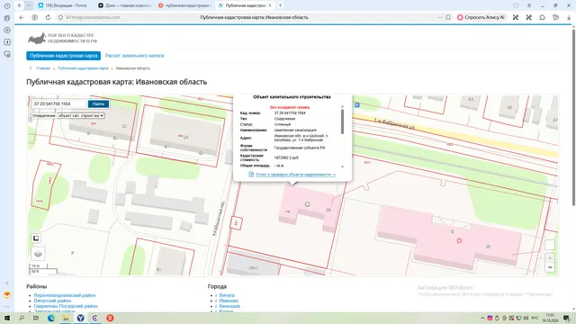Click the taskbar clock showing date and time

[x=550, y=318]
